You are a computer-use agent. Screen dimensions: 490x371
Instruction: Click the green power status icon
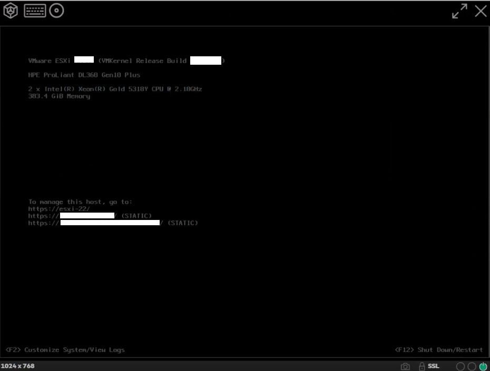point(483,366)
